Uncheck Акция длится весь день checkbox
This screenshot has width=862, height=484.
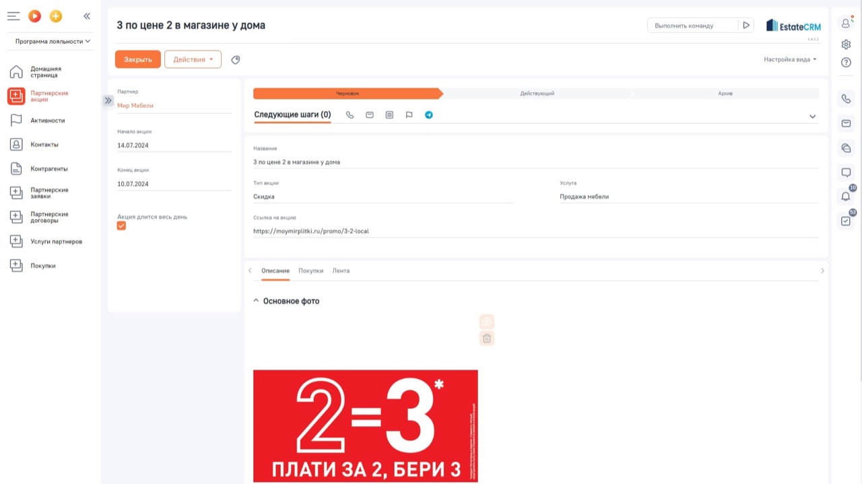tap(121, 226)
